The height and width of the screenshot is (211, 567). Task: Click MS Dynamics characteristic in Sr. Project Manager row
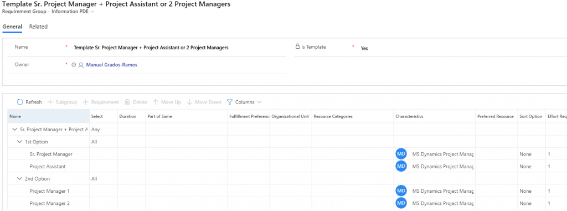click(x=442, y=154)
